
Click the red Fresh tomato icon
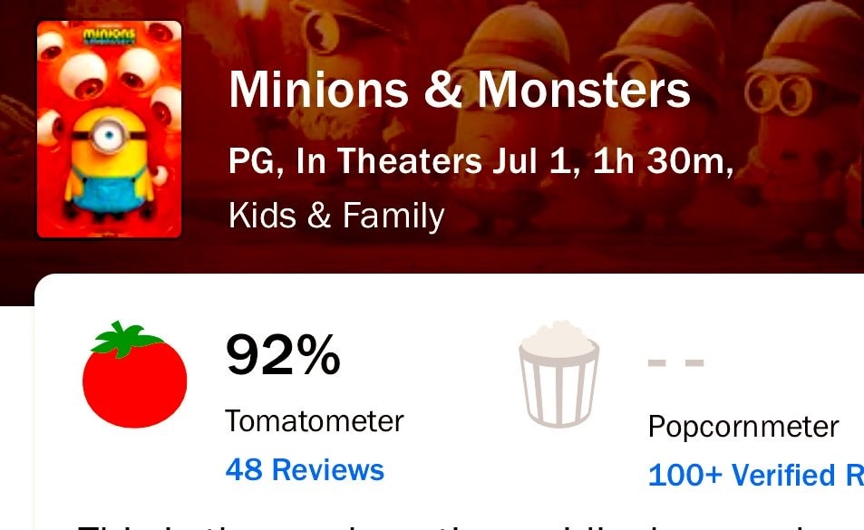[134, 374]
